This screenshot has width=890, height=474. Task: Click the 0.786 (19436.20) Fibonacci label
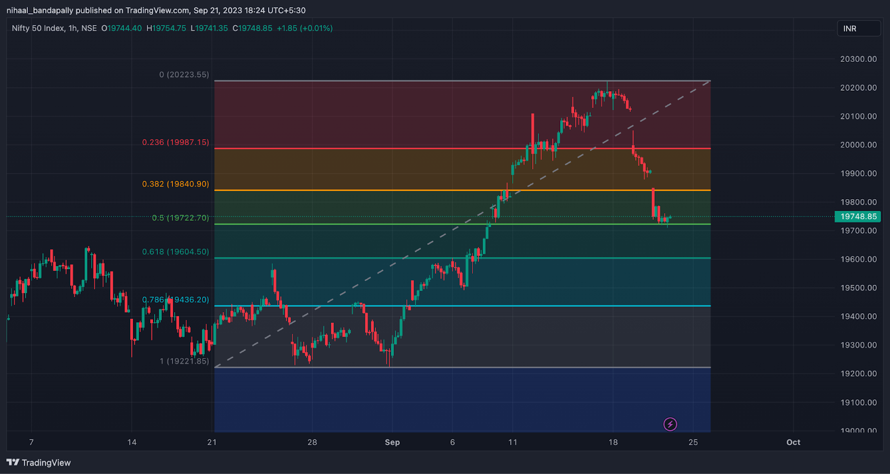point(176,300)
